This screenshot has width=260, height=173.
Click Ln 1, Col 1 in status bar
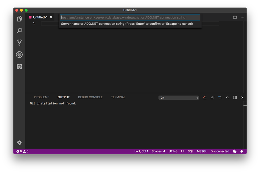[141, 151]
